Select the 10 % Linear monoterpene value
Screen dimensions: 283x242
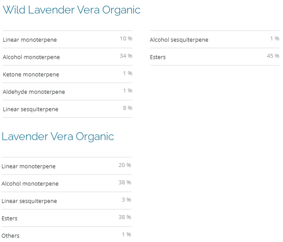tap(126, 39)
